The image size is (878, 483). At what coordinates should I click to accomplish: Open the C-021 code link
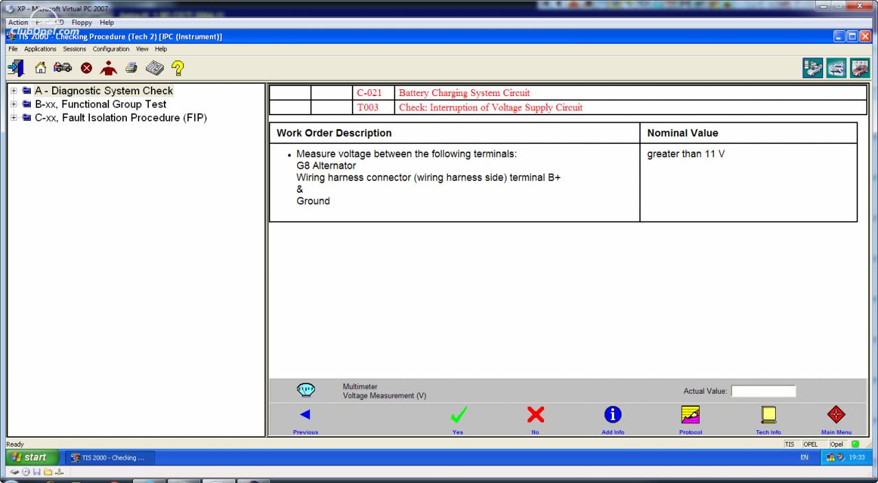(369, 93)
